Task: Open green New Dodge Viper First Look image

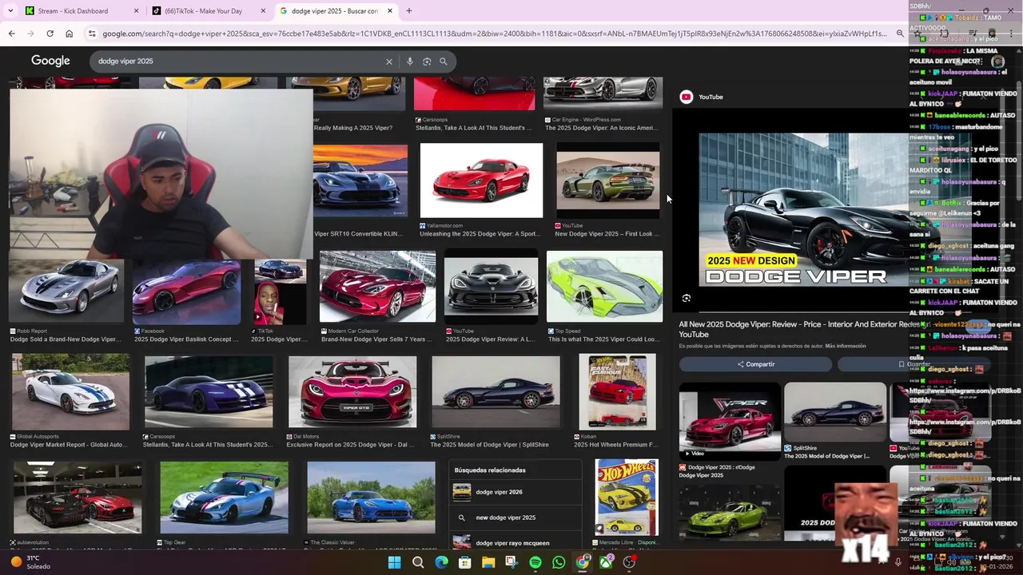Action: [608, 180]
